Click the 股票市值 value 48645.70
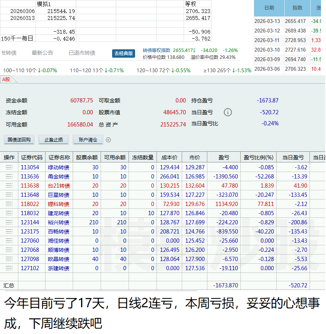This screenshot has width=326, height=334. tap(174, 112)
